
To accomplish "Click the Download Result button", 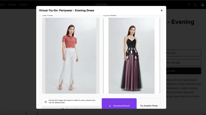I will click(119, 103).
